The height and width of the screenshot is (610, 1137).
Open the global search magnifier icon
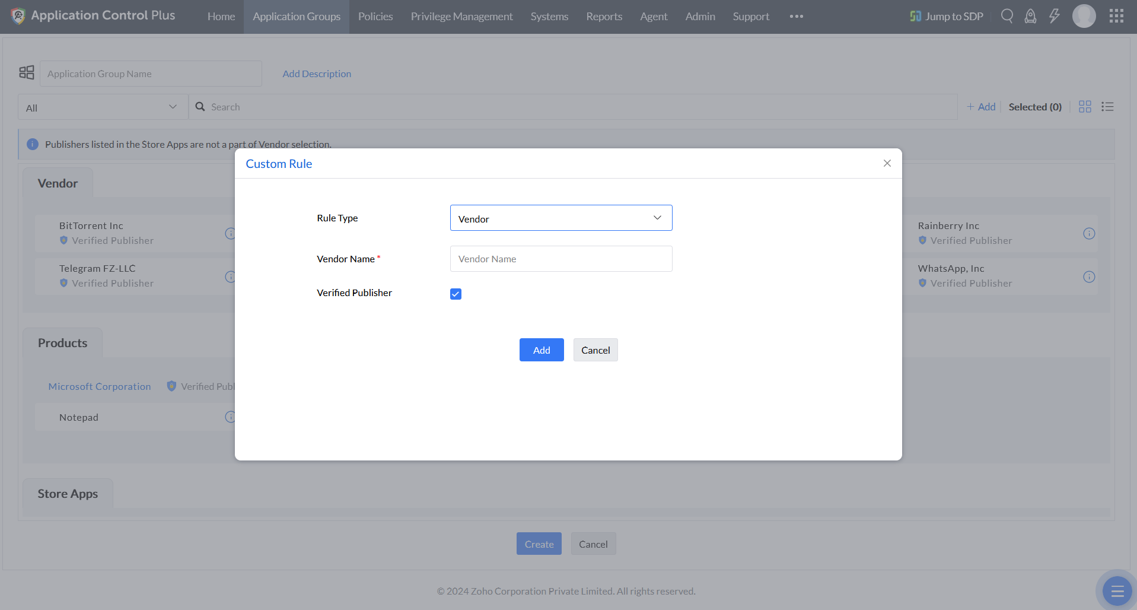click(1007, 16)
